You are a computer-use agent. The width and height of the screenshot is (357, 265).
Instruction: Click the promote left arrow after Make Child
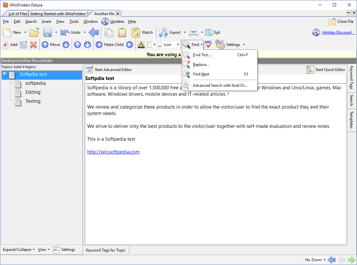130,45
